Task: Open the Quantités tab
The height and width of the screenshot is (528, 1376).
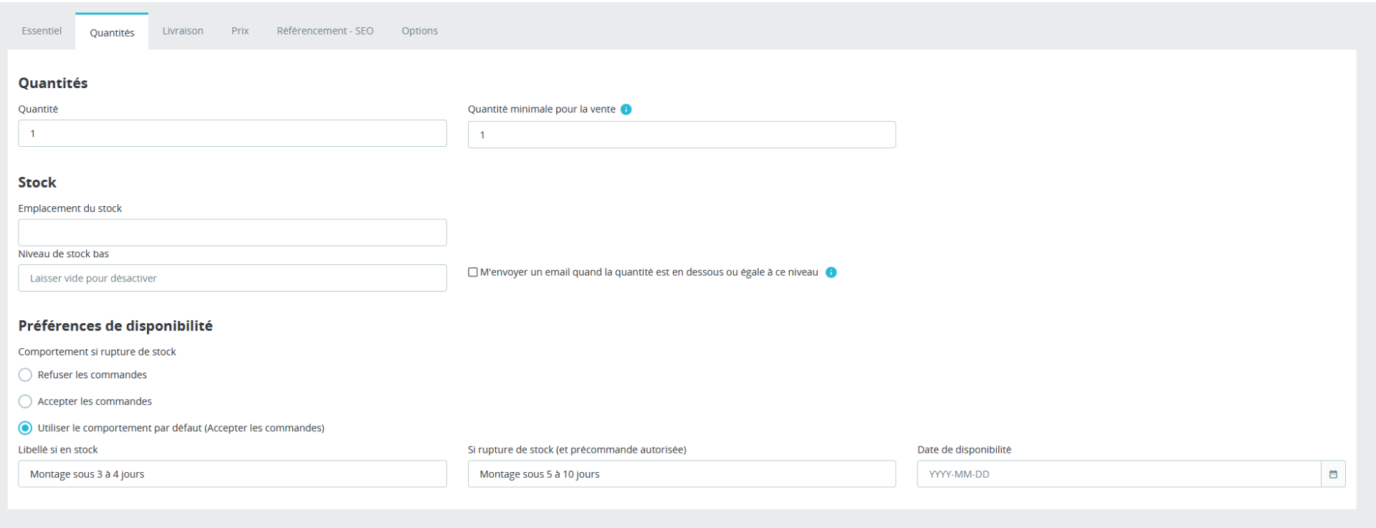Action: [x=112, y=32]
